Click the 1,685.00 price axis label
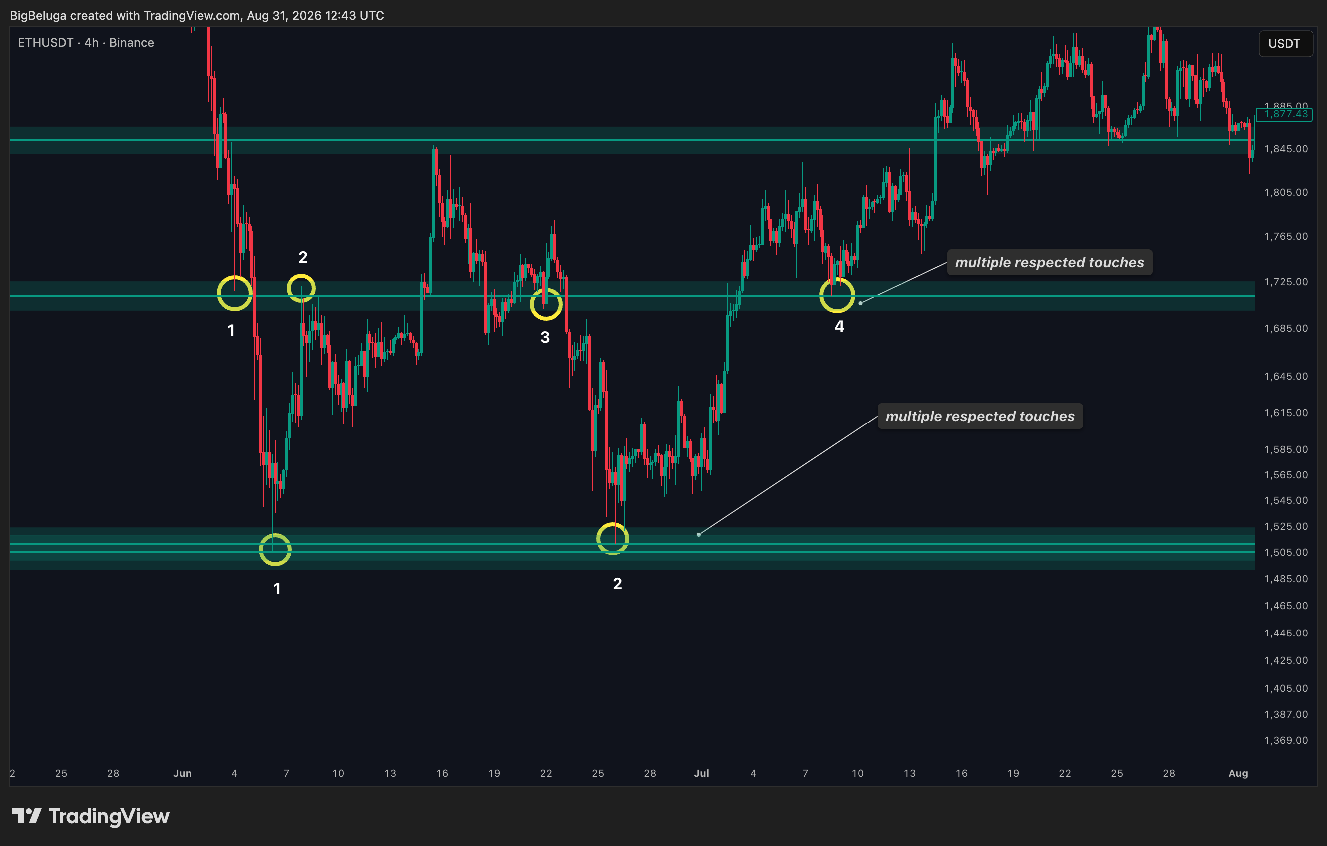The image size is (1327, 846). point(1286,328)
